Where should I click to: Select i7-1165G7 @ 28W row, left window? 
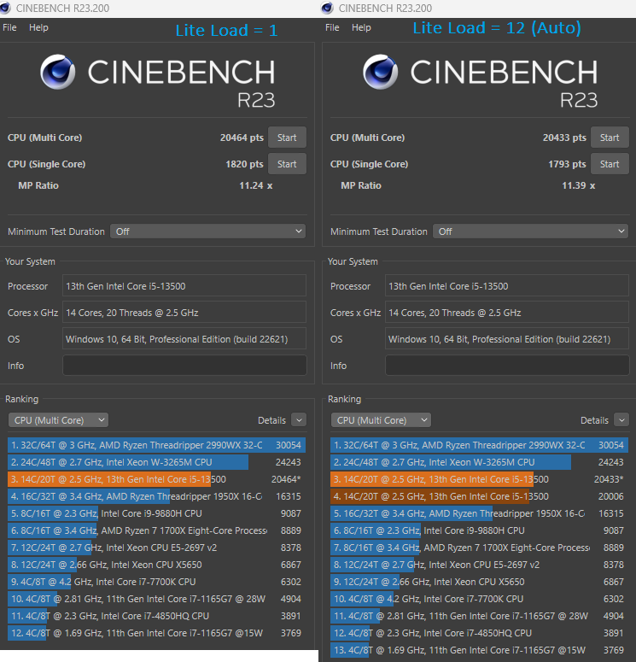(x=156, y=599)
